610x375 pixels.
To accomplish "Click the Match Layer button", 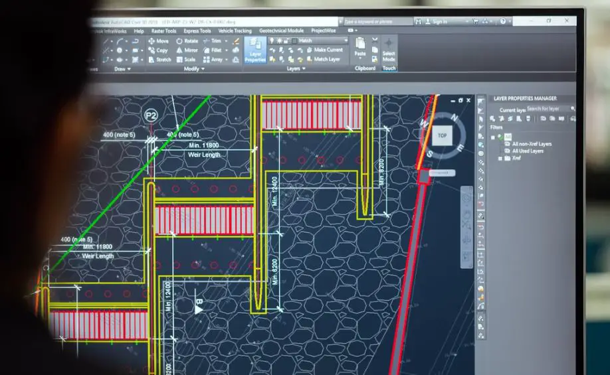I will tap(324, 59).
